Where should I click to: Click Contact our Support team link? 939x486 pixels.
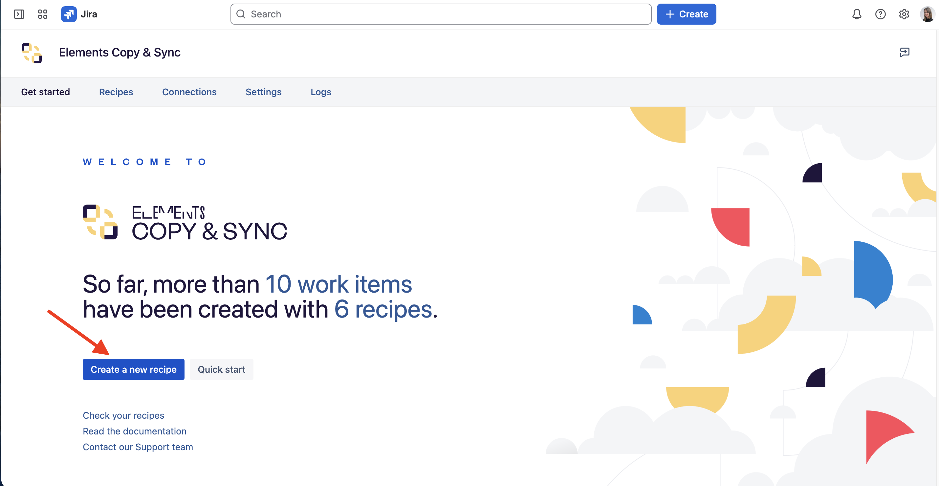(138, 447)
